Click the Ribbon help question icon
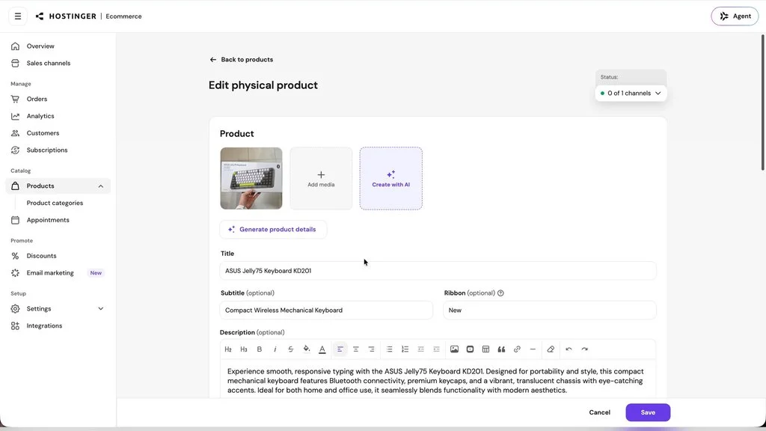 coord(500,293)
